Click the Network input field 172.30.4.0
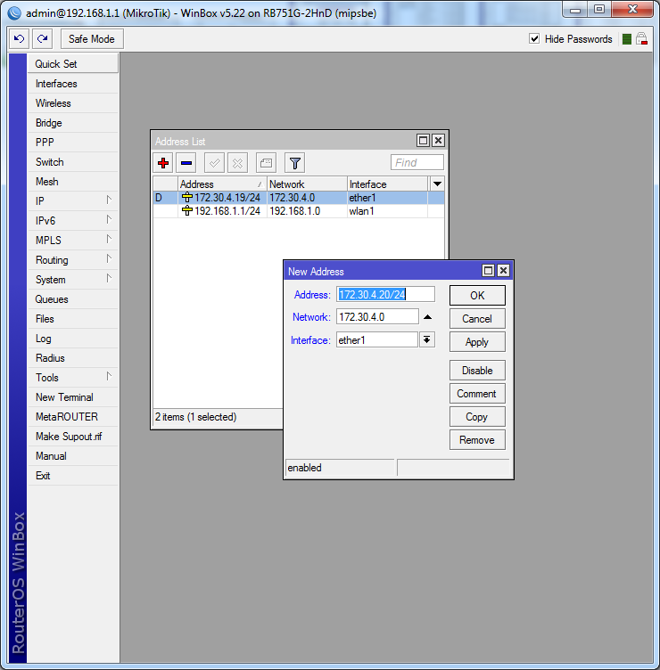 (x=377, y=317)
